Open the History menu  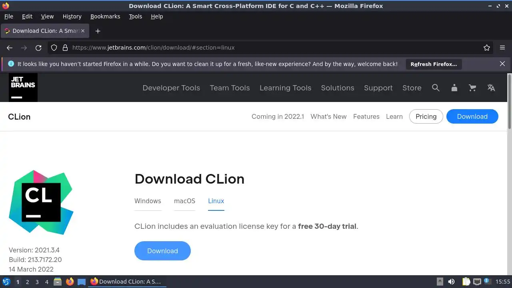(72, 16)
